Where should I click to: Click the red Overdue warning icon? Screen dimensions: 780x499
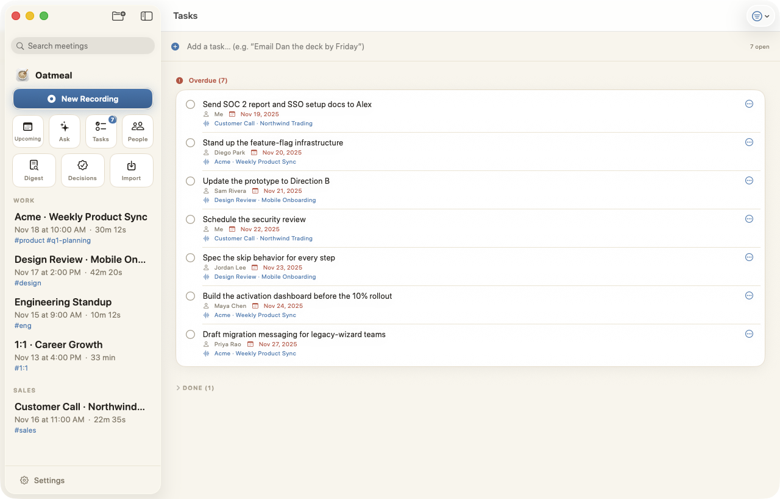pos(180,80)
